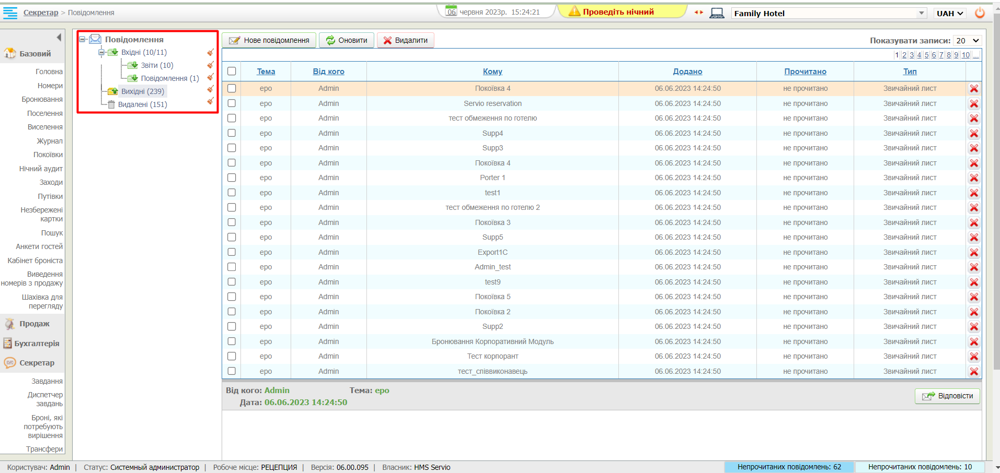Click the broom icon next to Видалені
The width and height of the screenshot is (1000, 473).
tap(210, 101)
